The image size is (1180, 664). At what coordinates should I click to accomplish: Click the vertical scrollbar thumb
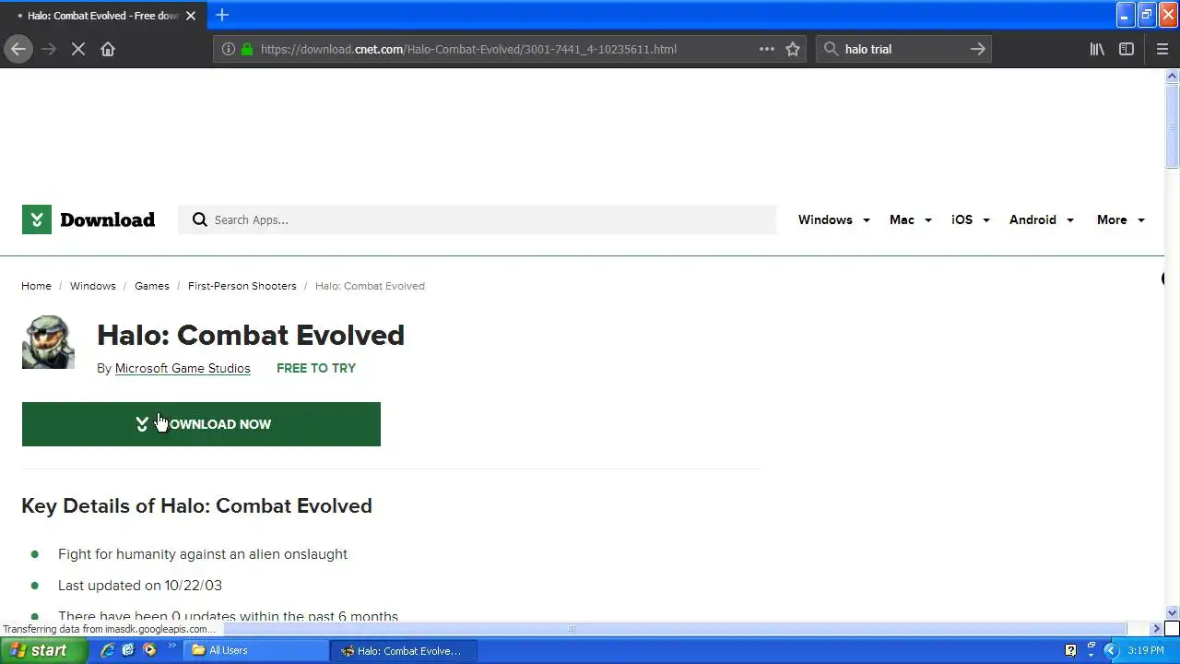(x=1173, y=125)
